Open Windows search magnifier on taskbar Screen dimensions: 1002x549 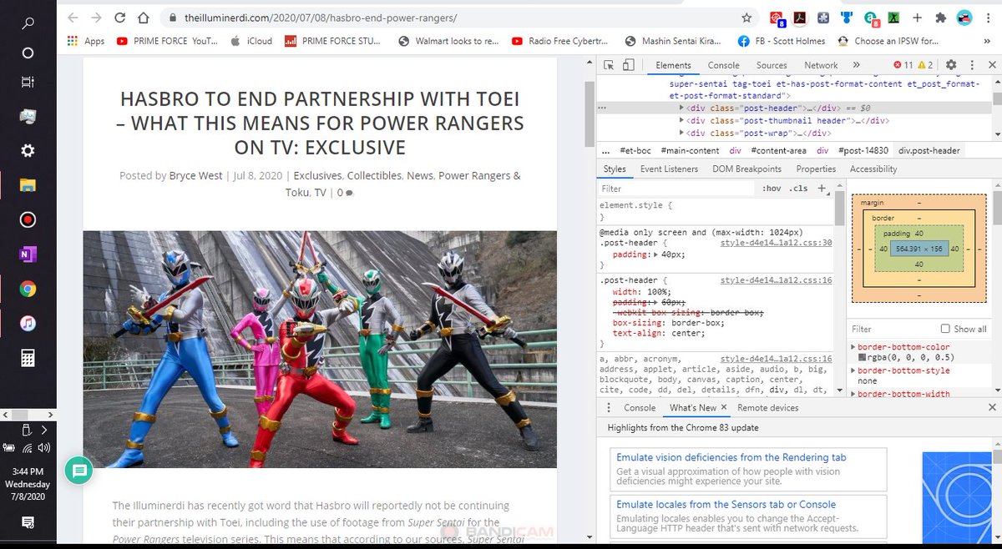point(27,23)
